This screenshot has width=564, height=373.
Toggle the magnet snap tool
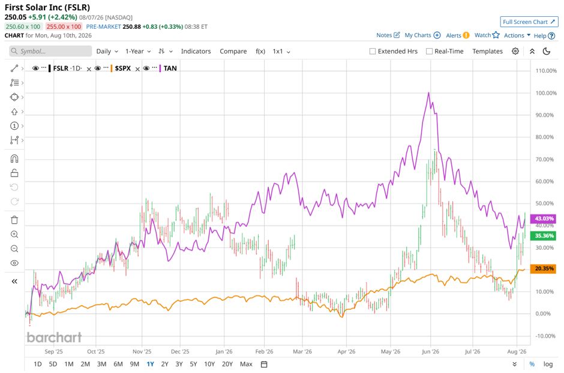[14, 159]
